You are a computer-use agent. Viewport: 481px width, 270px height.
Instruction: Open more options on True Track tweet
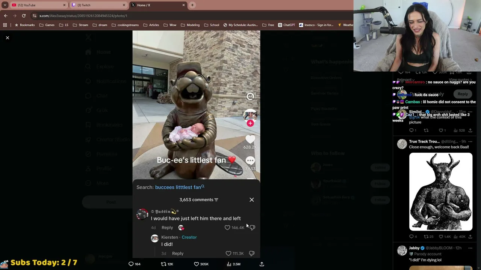(x=470, y=141)
